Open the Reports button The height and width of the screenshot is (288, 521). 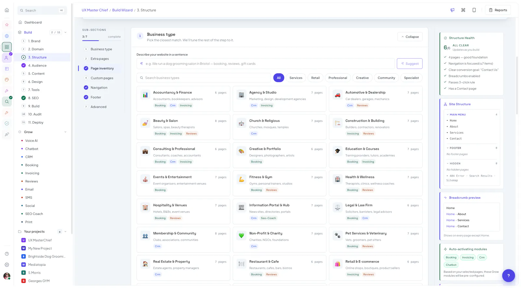pyautogui.click(x=498, y=10)
